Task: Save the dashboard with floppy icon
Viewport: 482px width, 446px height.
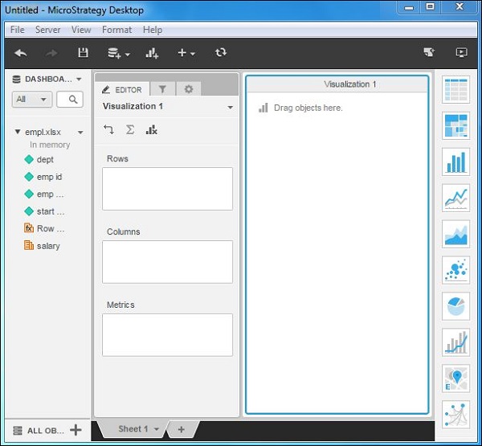Action: pos(83,53)
